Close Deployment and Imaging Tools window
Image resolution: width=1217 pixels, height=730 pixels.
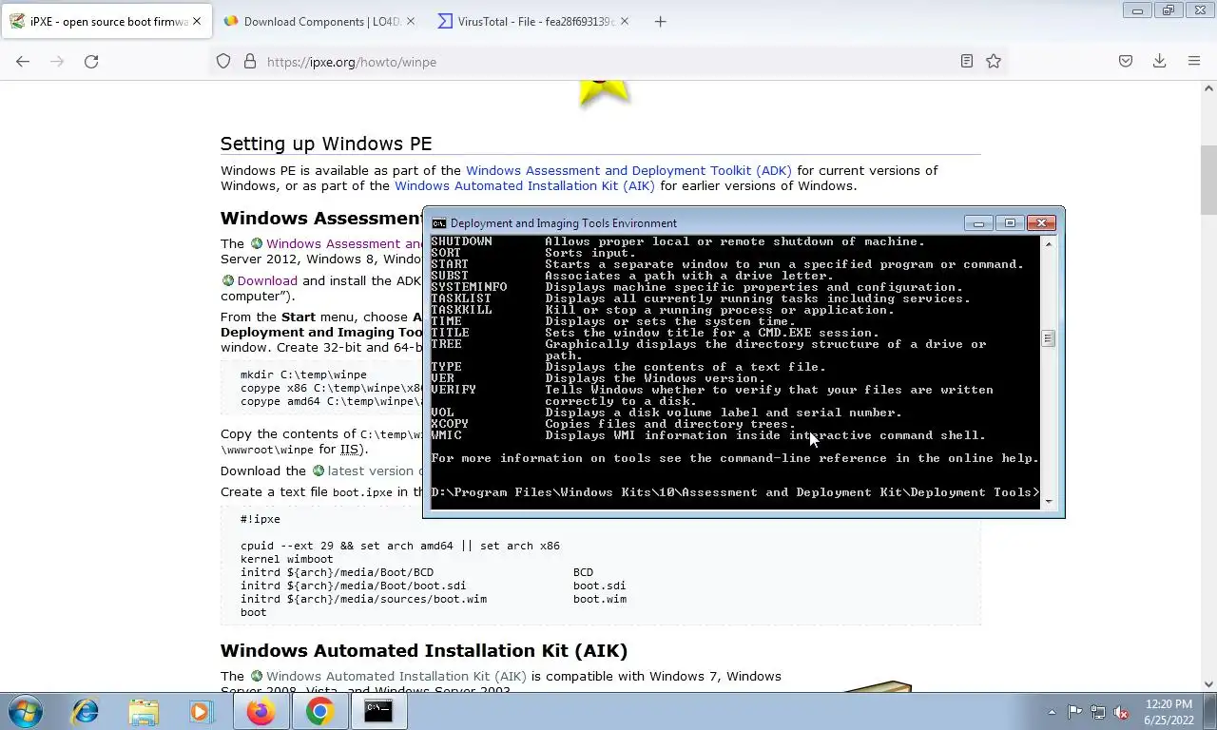(1041, 223)
